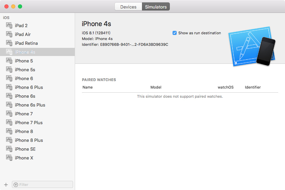Select the iPhone SE label
285x190 pixels.
25,149
